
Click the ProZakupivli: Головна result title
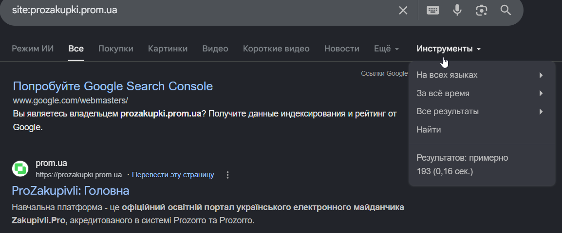point(71,190)
